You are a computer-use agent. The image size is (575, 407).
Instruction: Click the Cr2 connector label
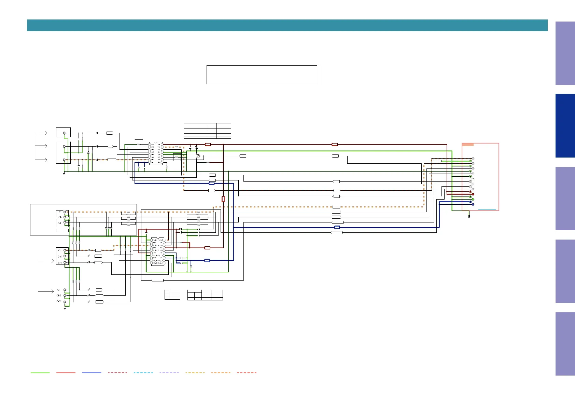tap(59, 301)
